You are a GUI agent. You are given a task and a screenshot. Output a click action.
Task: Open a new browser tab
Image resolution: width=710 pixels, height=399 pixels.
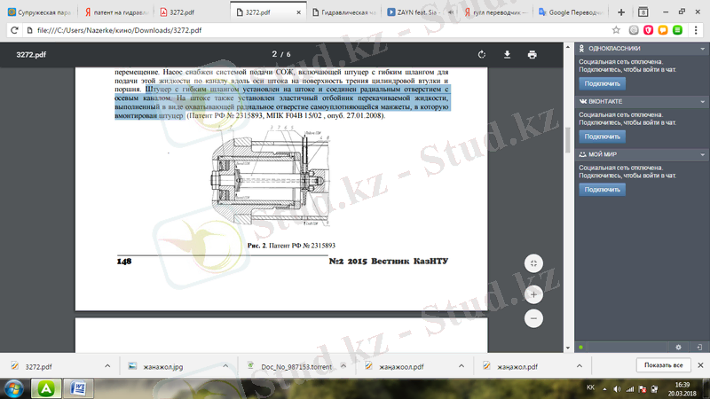[x=621, y=11]
